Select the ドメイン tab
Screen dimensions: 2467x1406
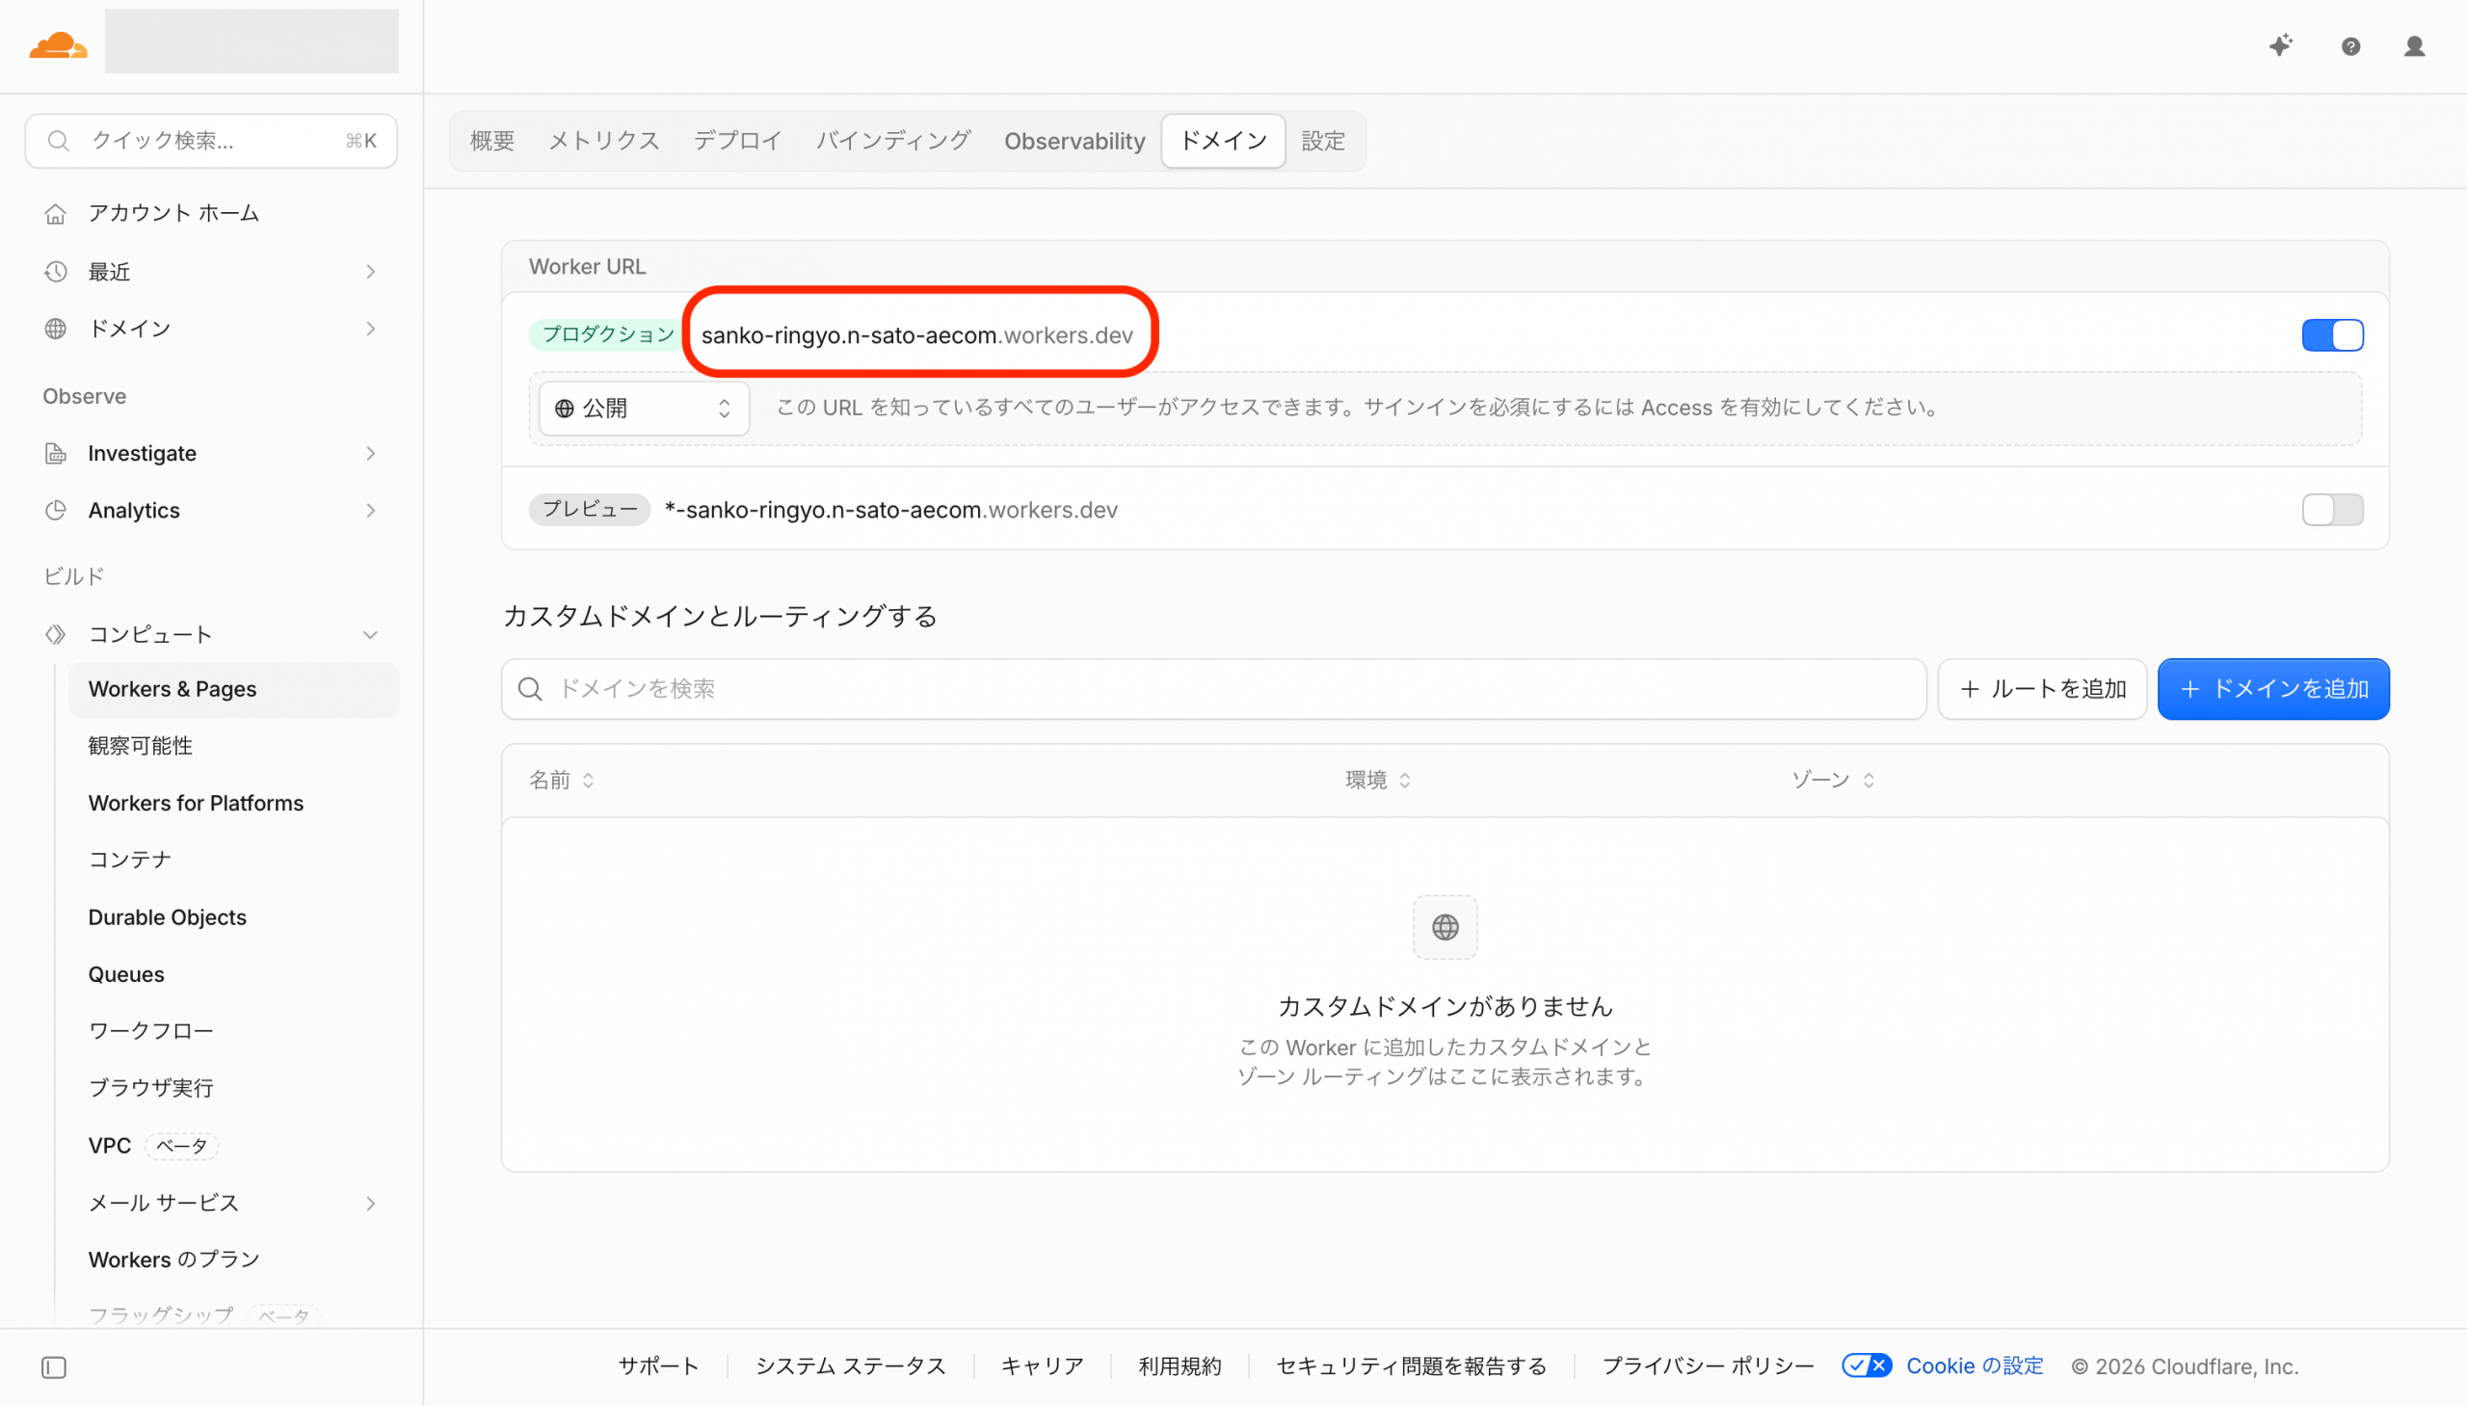[x=1223, y=141]
